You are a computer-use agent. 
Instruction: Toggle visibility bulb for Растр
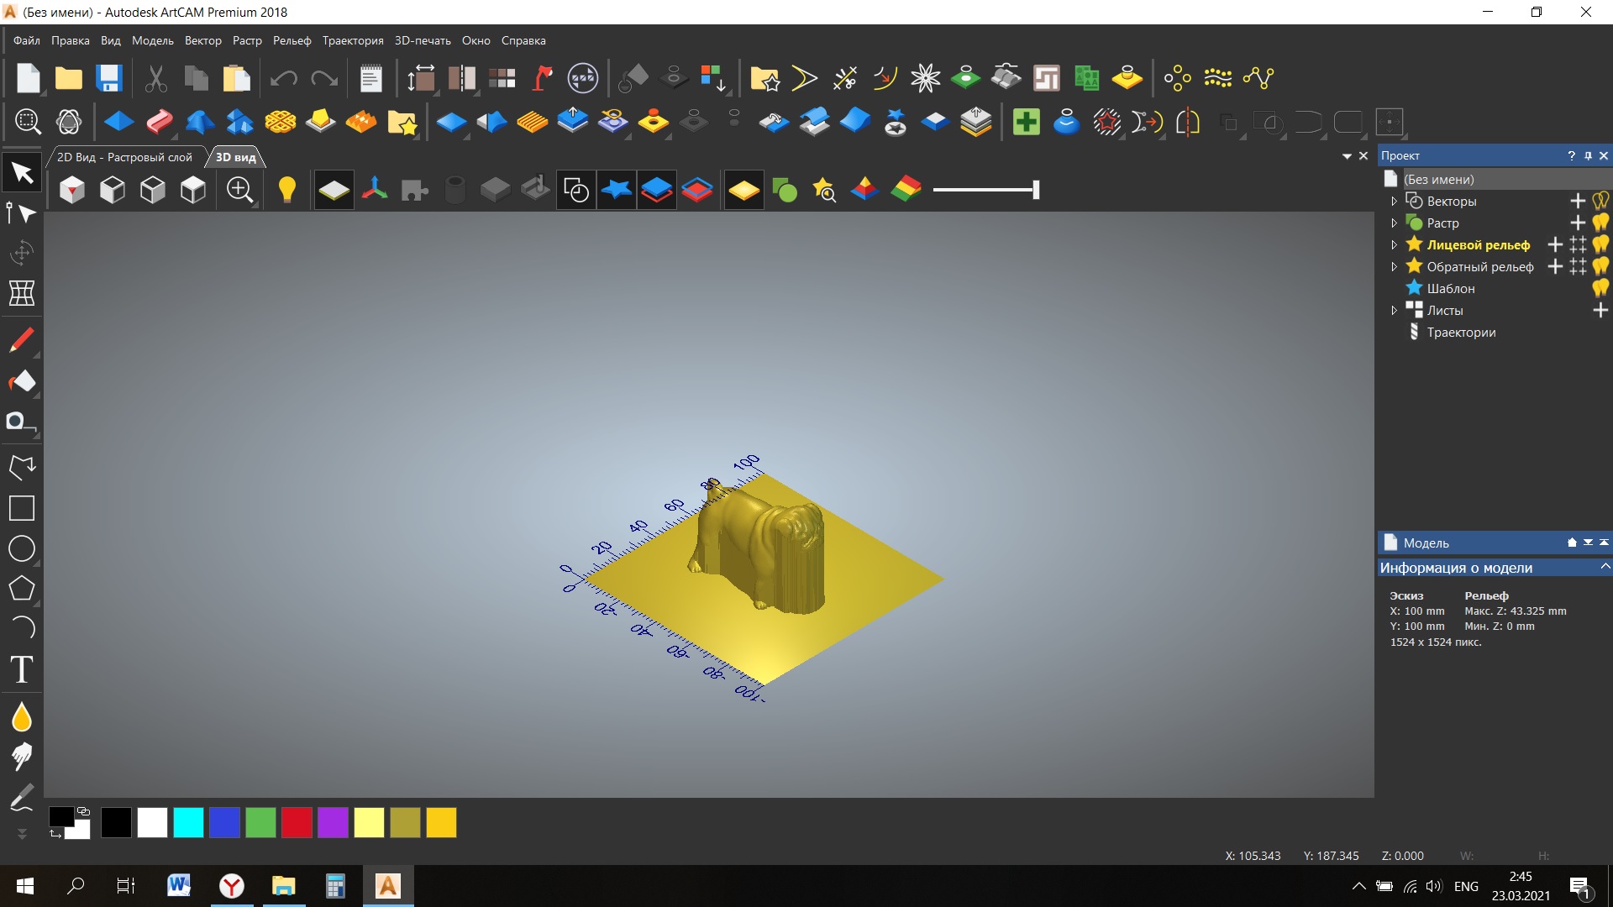[x=1600, y=223]
